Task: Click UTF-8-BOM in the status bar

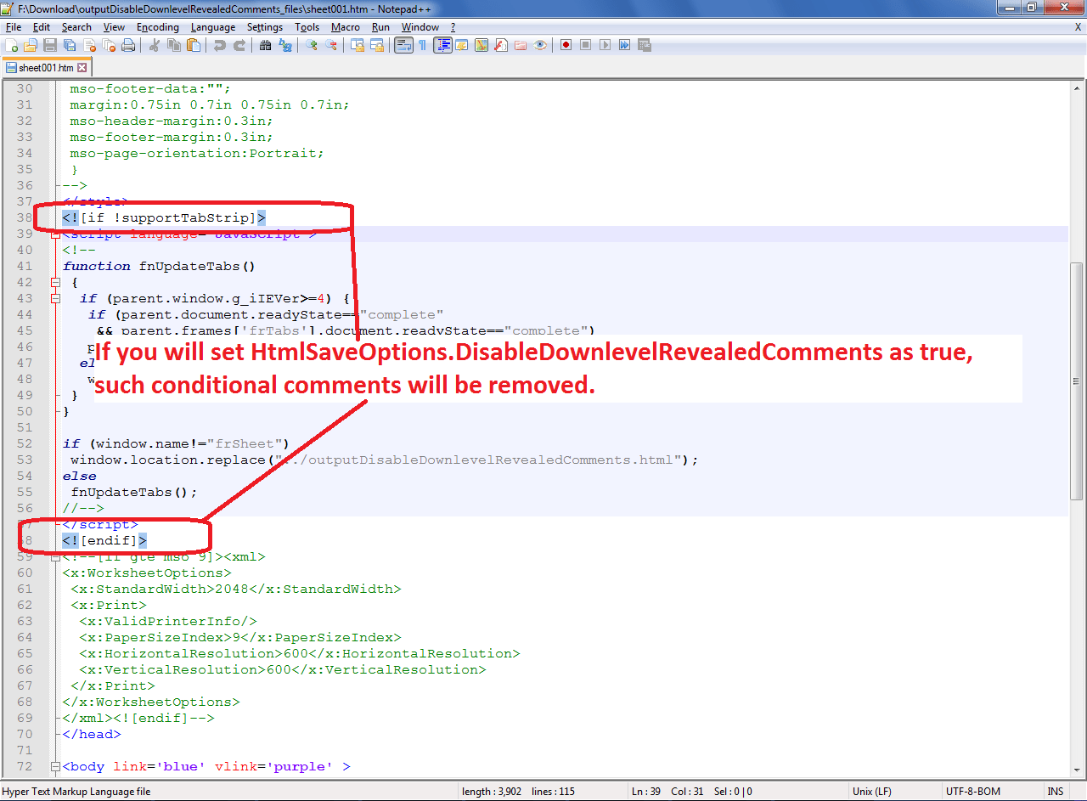Action: click(x=971, y=791)
